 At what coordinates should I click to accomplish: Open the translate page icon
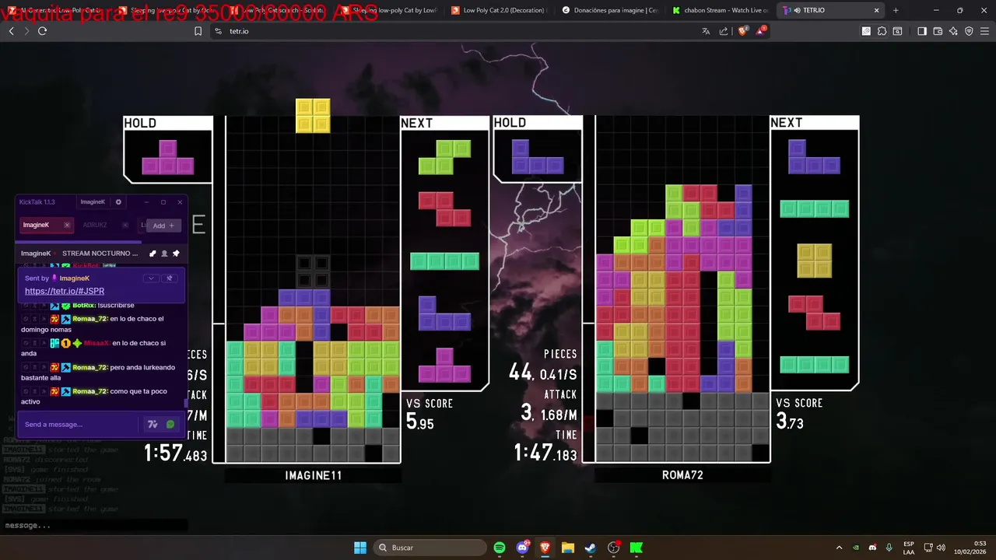tap(706, 31)
